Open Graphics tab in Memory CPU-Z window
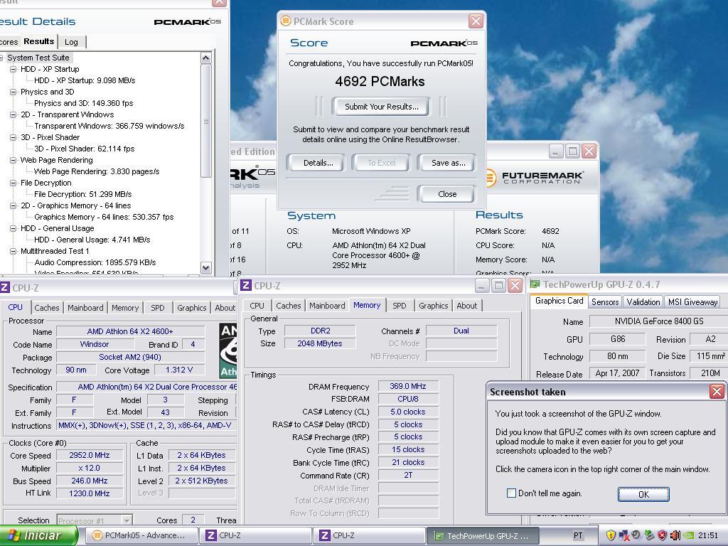The image size is (728, 546). tap(433, 306)
